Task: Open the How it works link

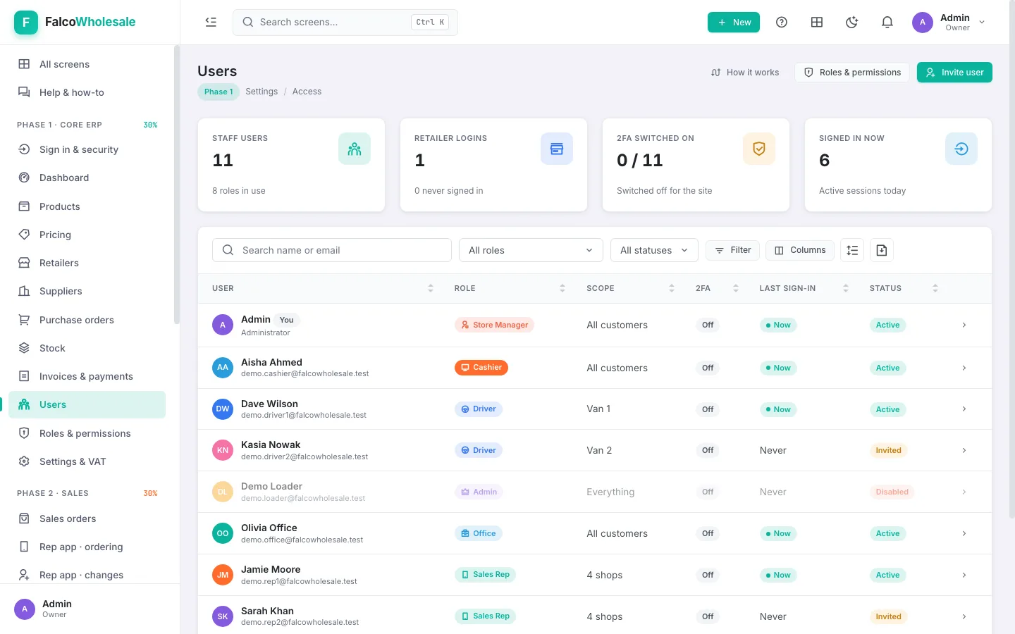Action: coord(745,73)
